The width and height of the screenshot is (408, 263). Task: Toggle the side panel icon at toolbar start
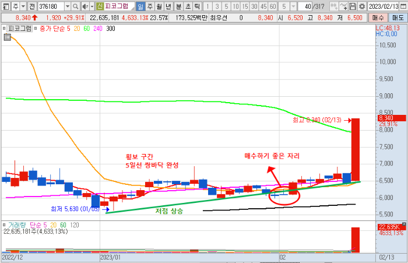click(6, 6)
